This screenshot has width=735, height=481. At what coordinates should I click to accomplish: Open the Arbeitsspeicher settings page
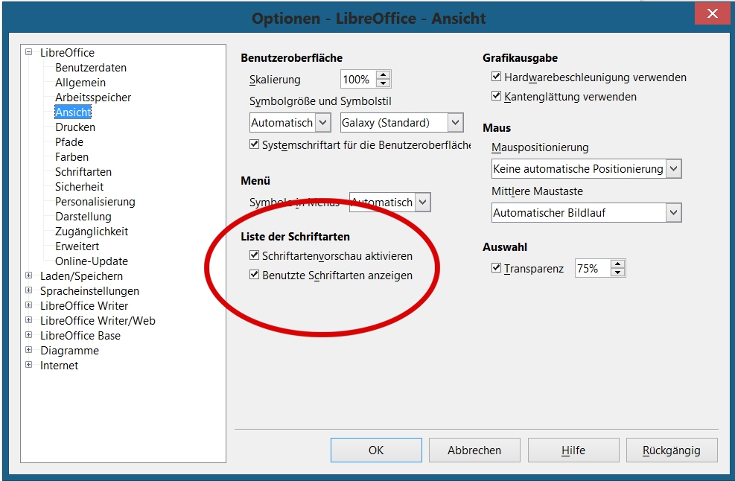[x=93, y=98]
